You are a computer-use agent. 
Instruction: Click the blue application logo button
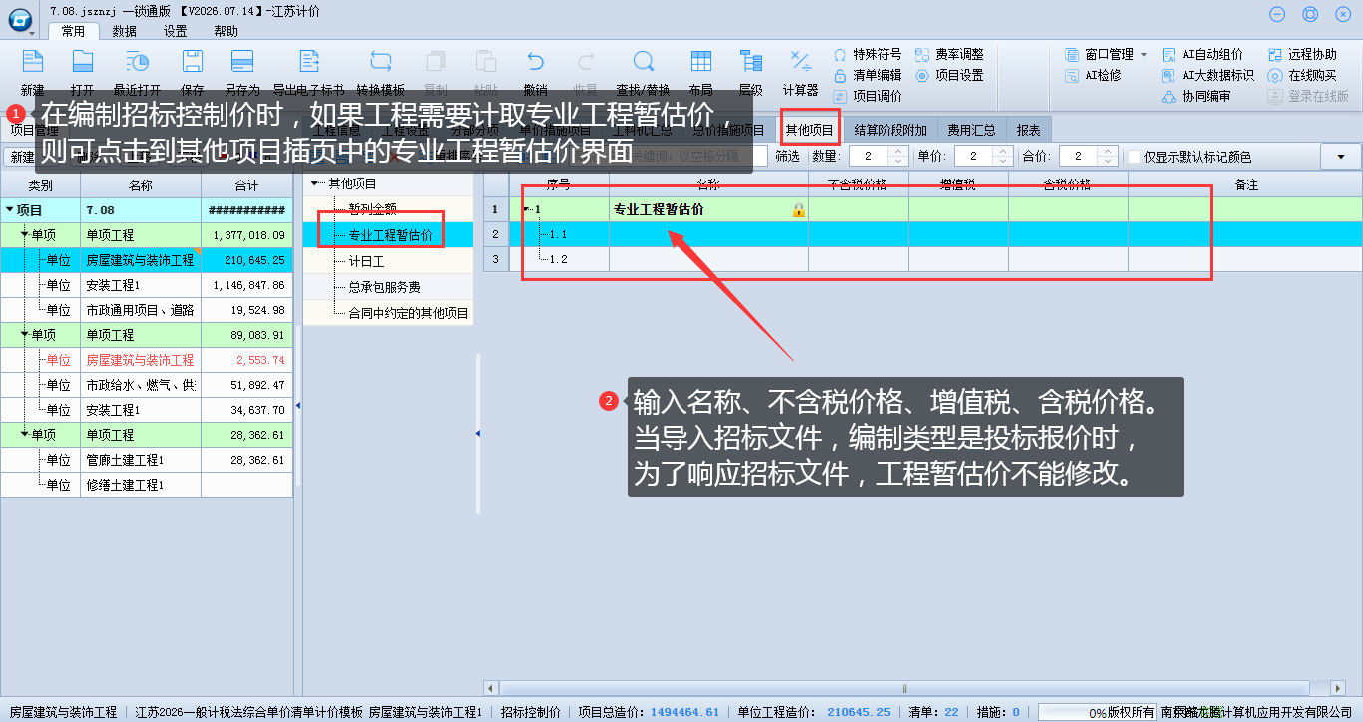20,18
